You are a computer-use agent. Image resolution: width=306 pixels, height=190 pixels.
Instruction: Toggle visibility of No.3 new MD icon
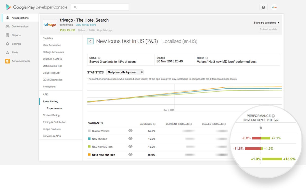pos(130,154)
